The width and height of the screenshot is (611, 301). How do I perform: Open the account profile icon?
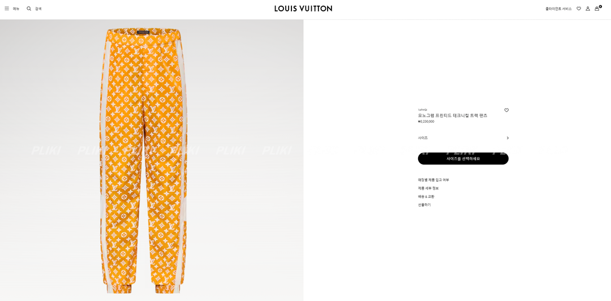pyautogui.click(x=588, y=8)
